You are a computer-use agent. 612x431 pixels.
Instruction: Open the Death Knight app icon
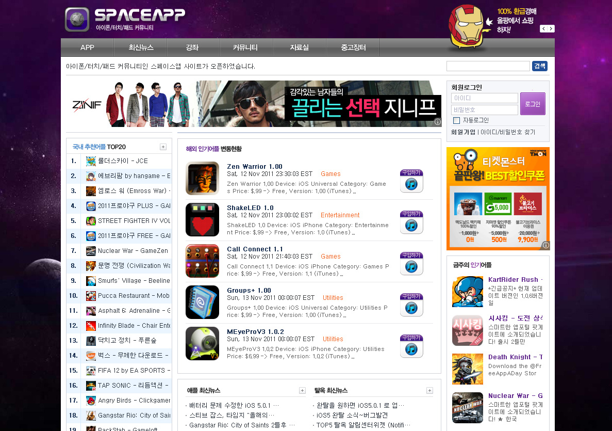468,369
